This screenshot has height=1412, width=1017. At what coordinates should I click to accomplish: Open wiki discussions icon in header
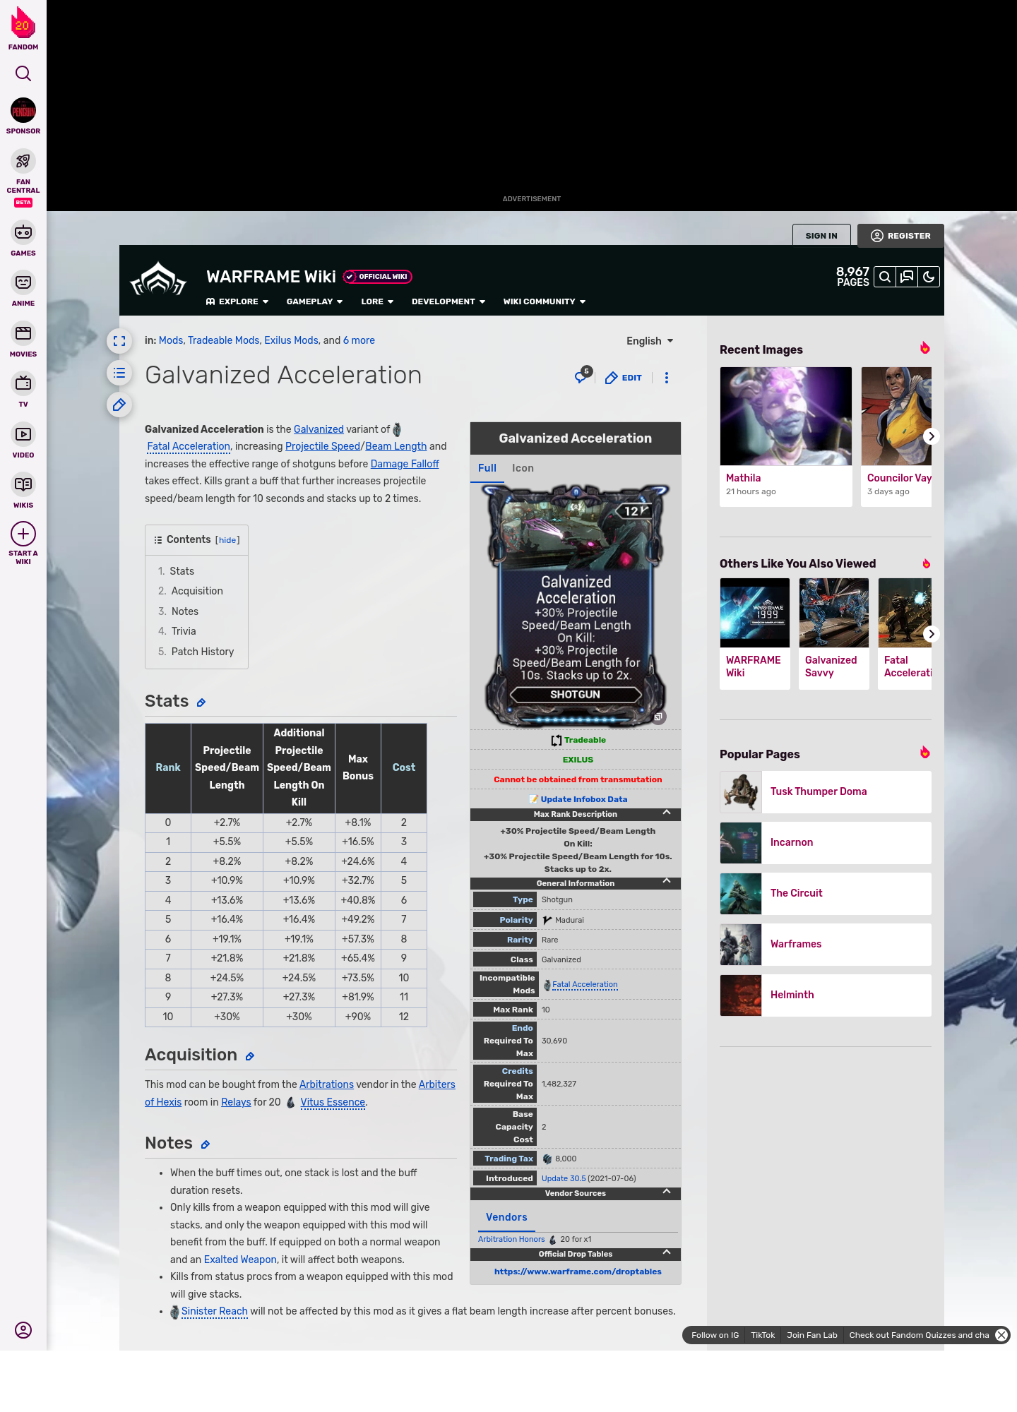click(907, 277)
